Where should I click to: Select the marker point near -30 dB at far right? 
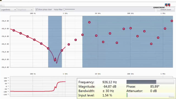(x=172, y=21)
